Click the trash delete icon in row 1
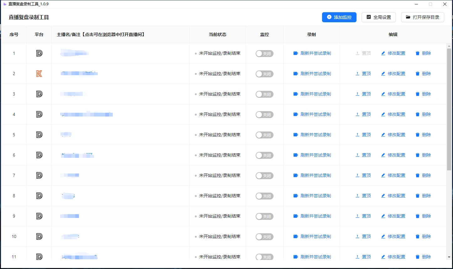This screenshot has width=453, height=269. (x=418, y=53)
